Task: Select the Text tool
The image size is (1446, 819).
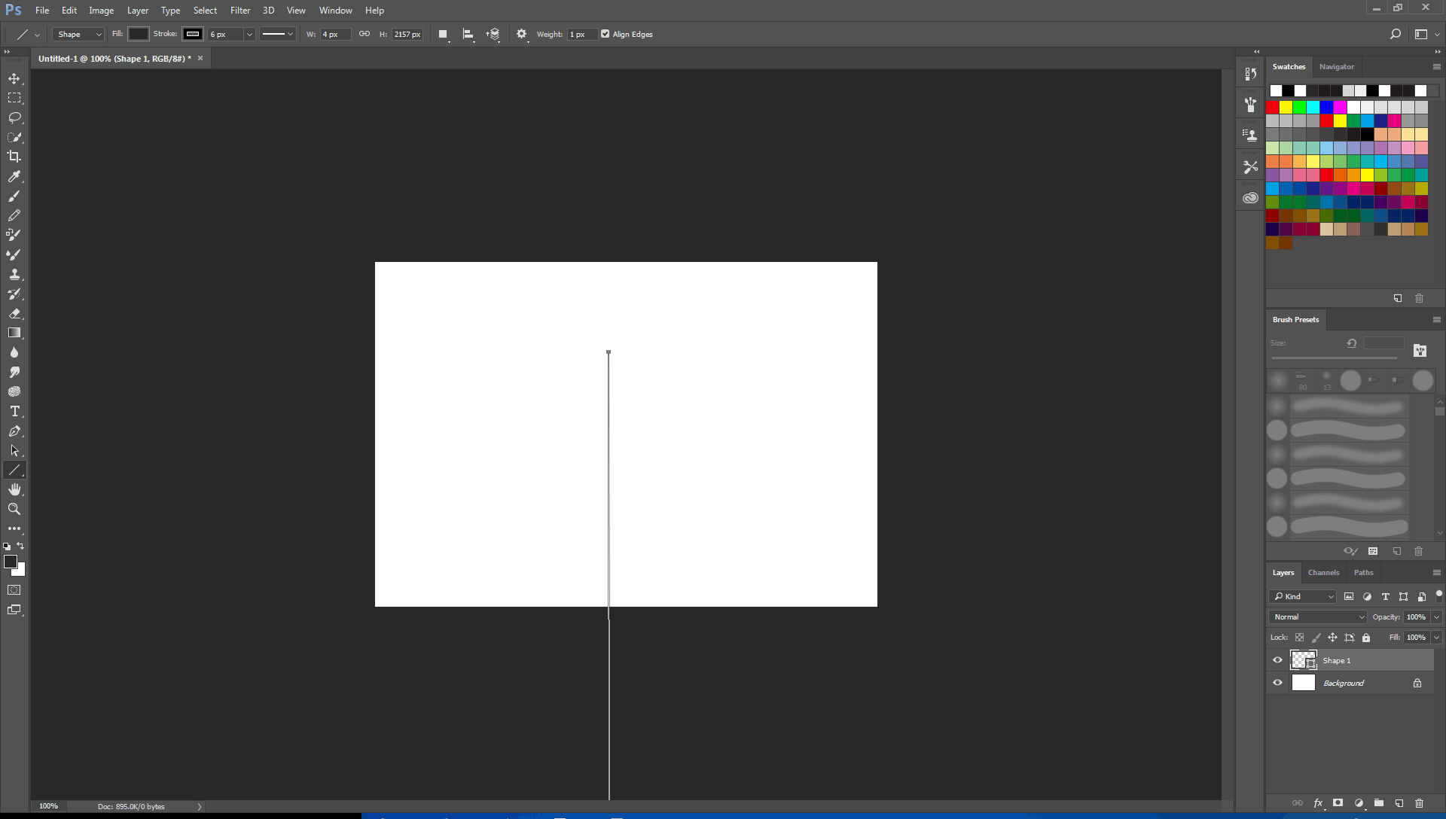Action: coord(14,411)
